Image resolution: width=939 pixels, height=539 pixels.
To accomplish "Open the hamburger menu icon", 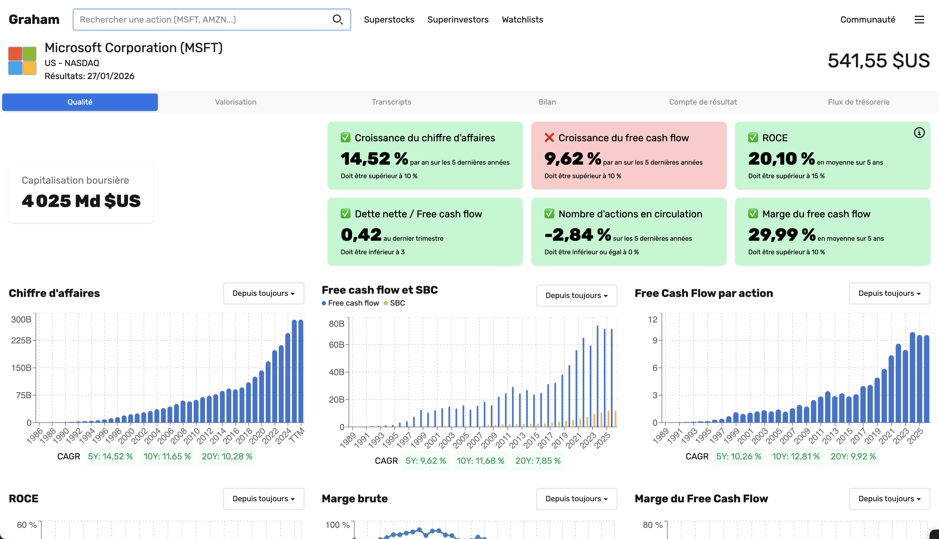I will (x=919, y=20).
